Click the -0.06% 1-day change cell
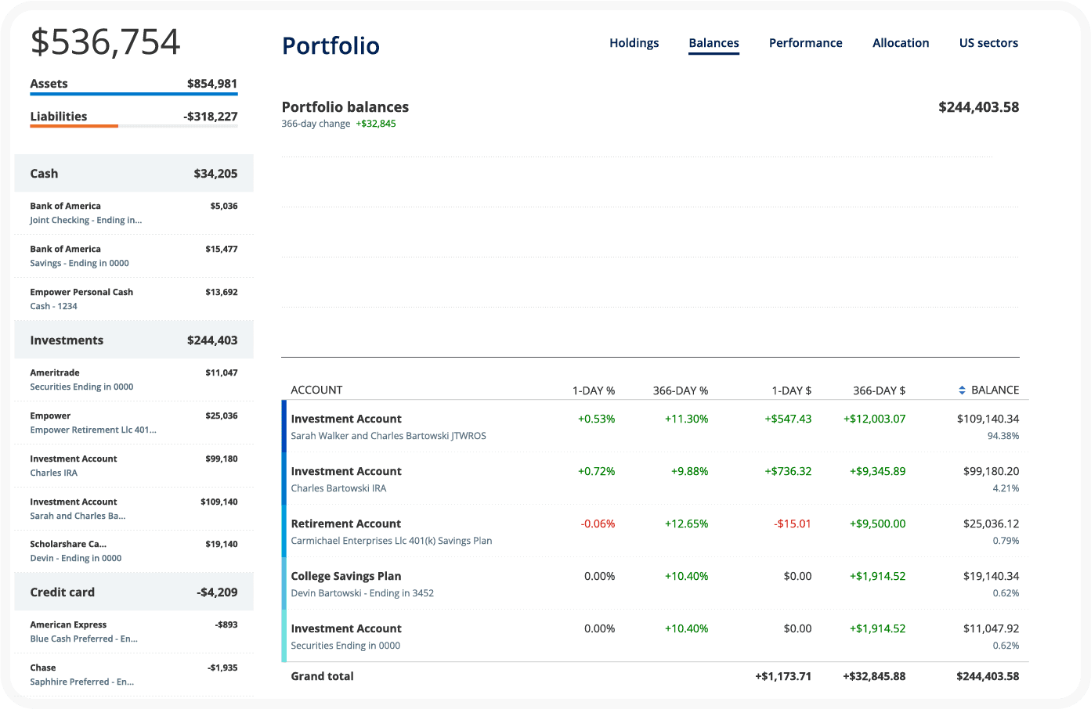 click(598, 524)
